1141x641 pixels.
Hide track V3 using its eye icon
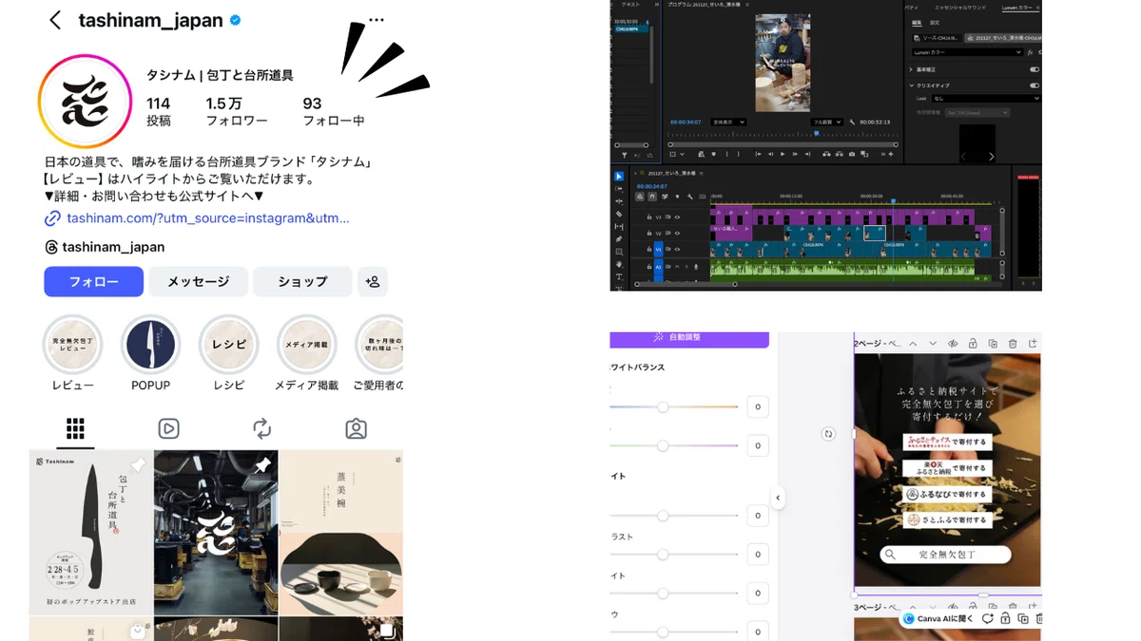(x=677, y=217)
